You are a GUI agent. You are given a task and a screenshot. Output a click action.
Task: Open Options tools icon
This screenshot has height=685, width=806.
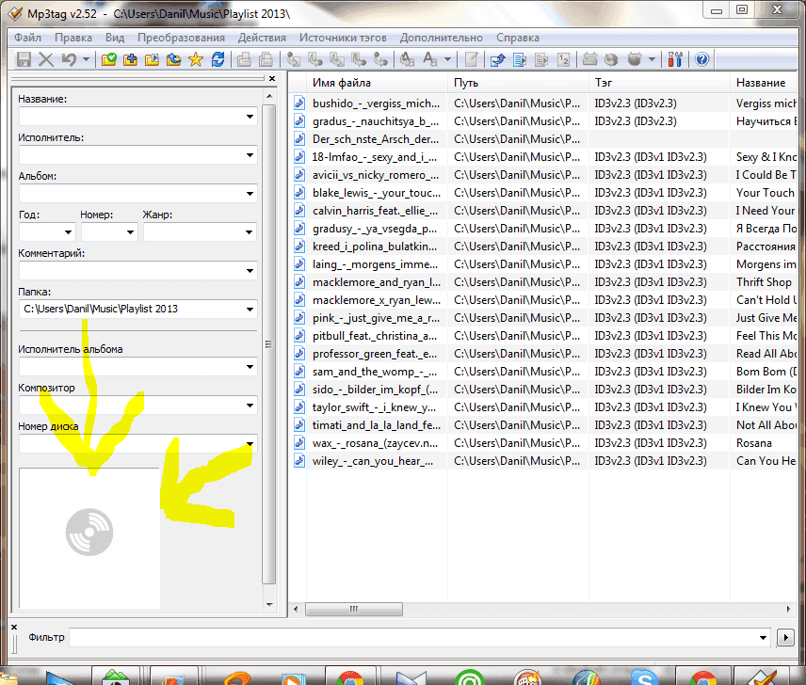(675, 59)
